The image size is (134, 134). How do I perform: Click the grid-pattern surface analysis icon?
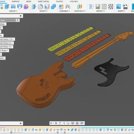(x=104, y=6)
